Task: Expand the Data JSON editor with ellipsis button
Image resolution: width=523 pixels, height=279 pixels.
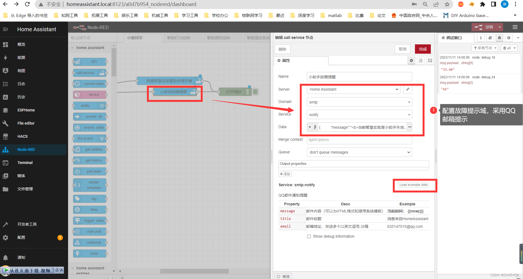Action: point(409,127)
